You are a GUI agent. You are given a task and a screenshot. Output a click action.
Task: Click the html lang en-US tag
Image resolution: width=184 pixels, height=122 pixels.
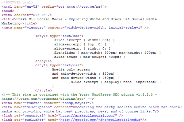pyautogui.click(x=54, y=7)
